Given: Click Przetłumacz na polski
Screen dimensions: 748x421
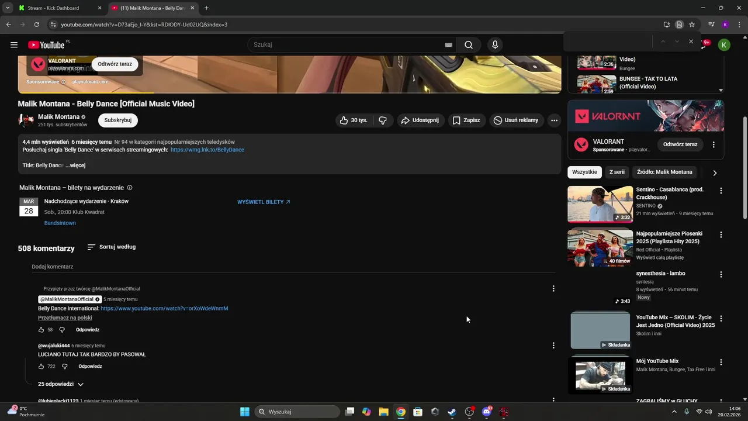Looking at the screenshot, I should click(x=65, y=318).
